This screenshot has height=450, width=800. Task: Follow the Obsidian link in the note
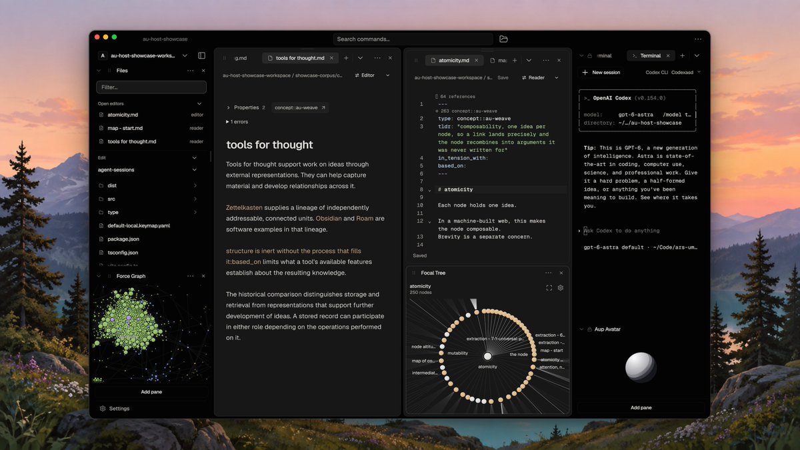coord(328,219)
